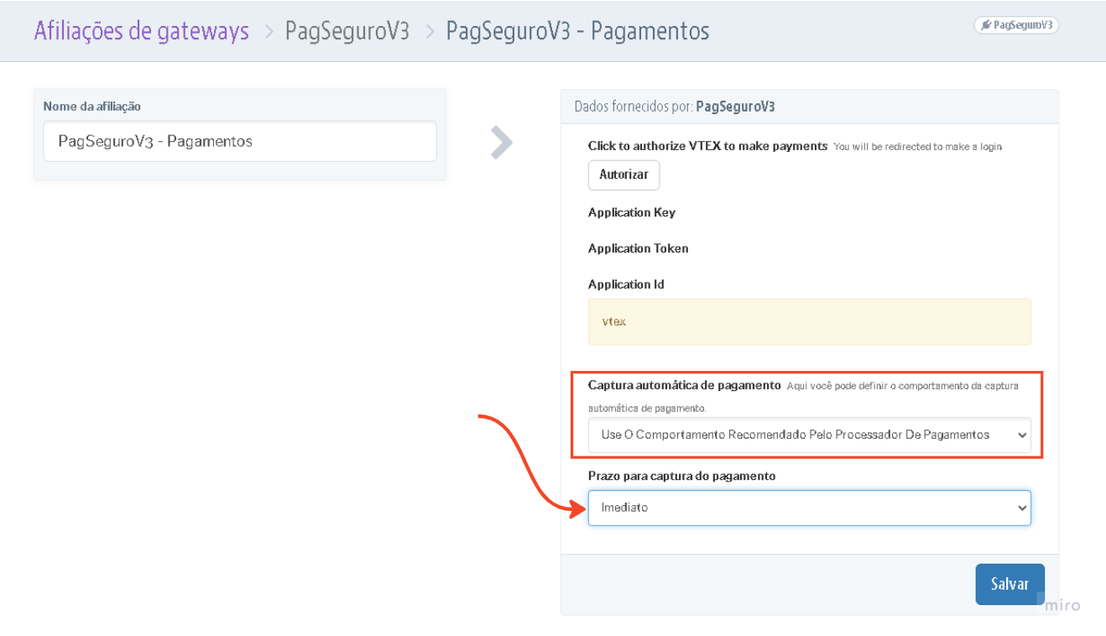Screen dimensions: 1106x636
Task: Click the 'You will be redirected' hint text
Action: click(x=918, y=147)
